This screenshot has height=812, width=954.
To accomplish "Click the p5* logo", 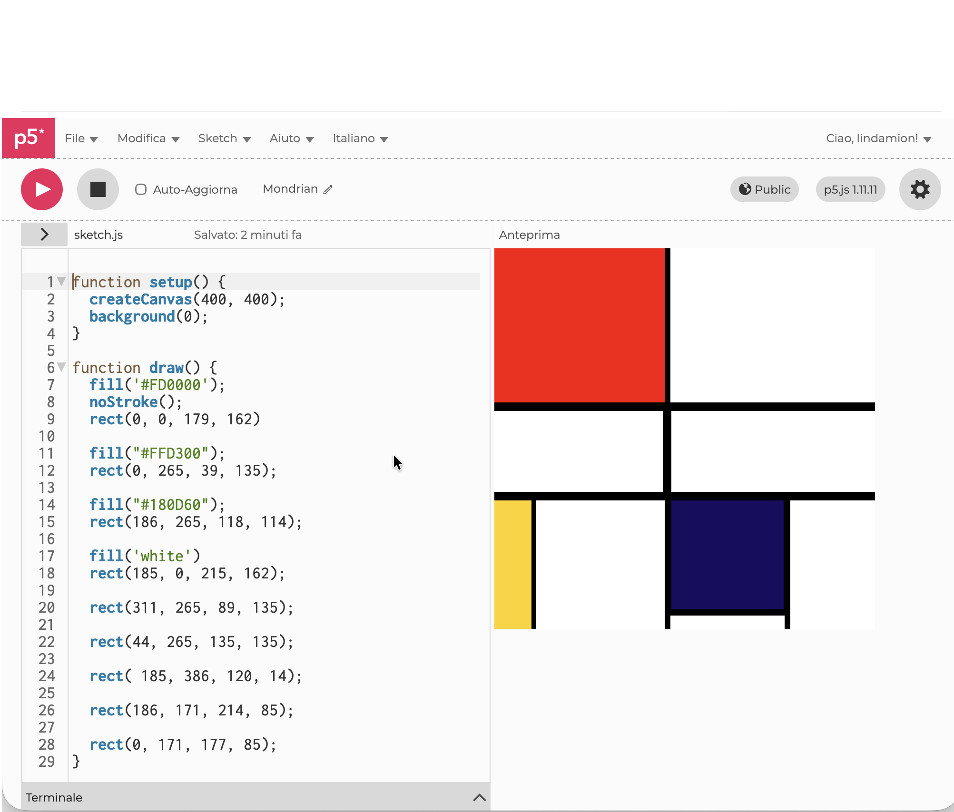I will (x=29, y=138).
